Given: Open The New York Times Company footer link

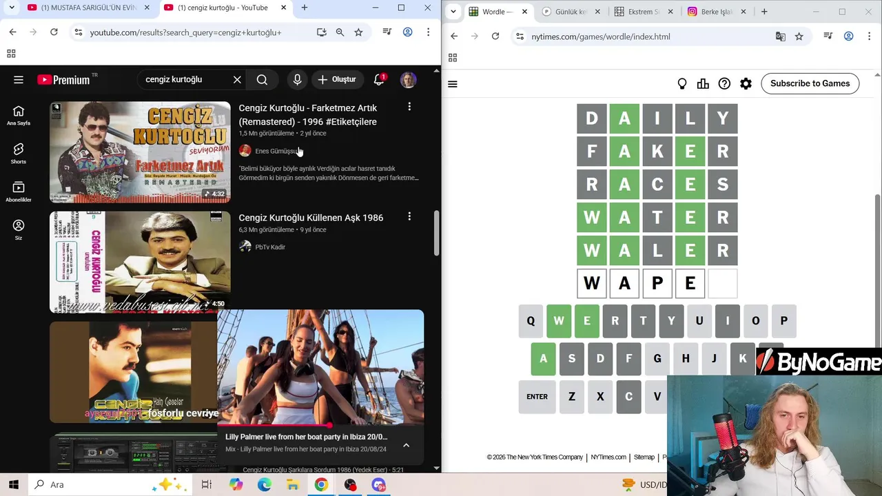Looking at the screenshot, I should [x=535, y=457].
